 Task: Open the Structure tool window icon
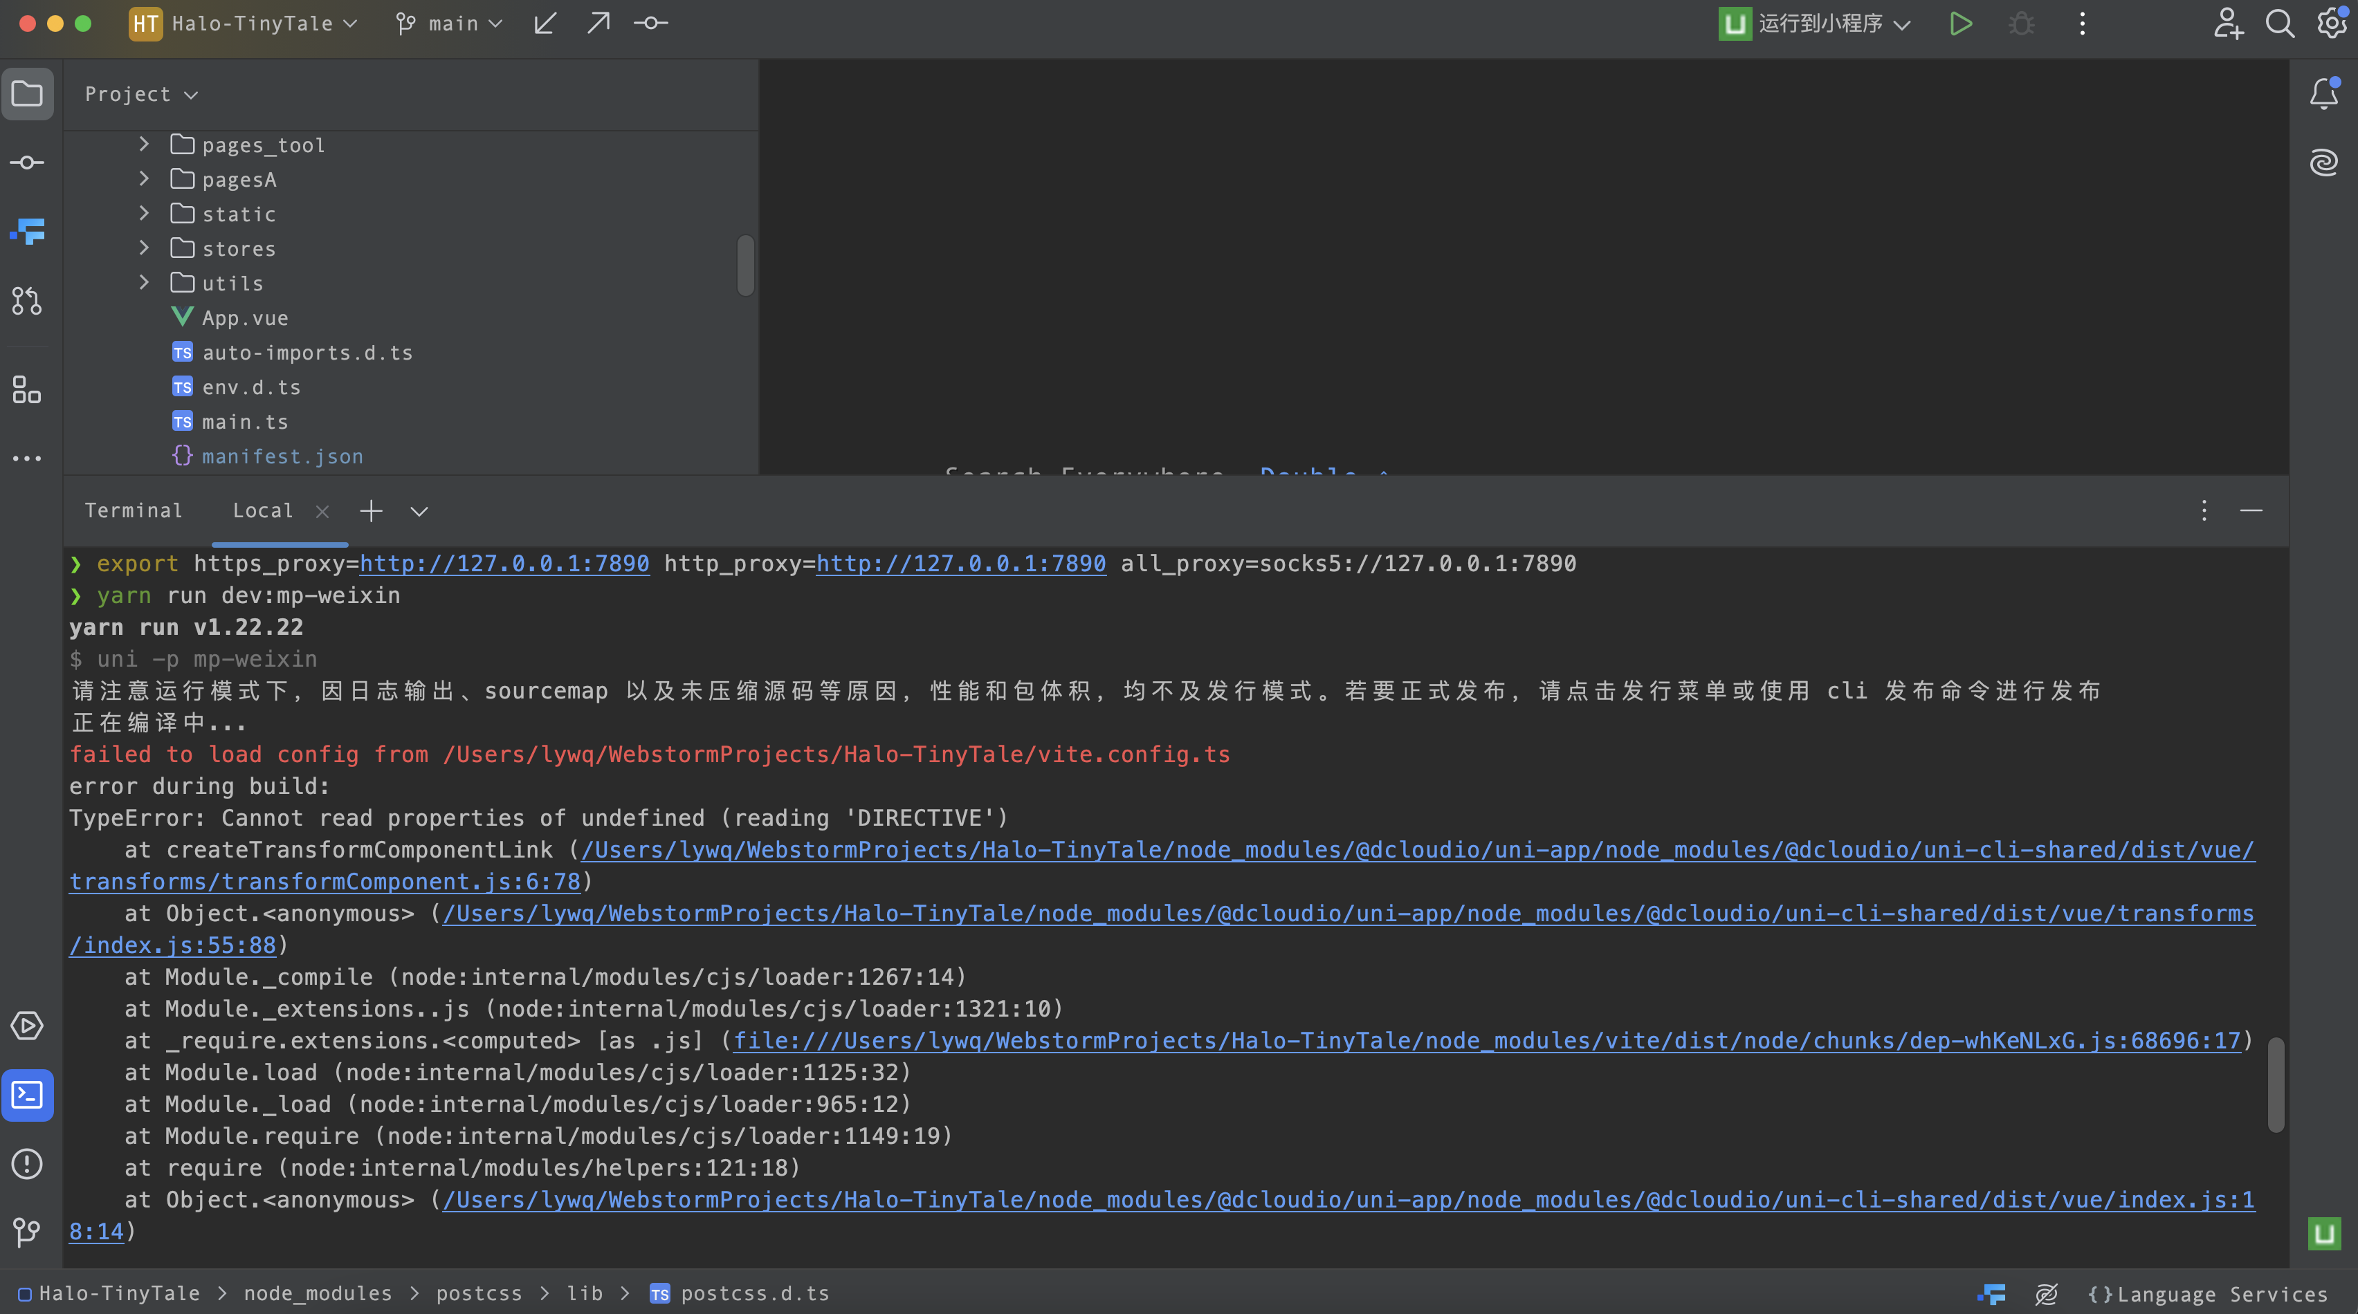[28, 390]
